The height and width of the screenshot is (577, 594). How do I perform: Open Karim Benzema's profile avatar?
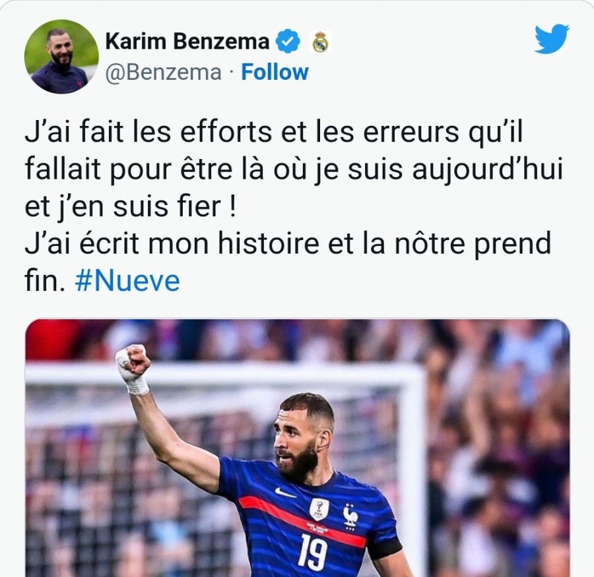tap(61, 57)
